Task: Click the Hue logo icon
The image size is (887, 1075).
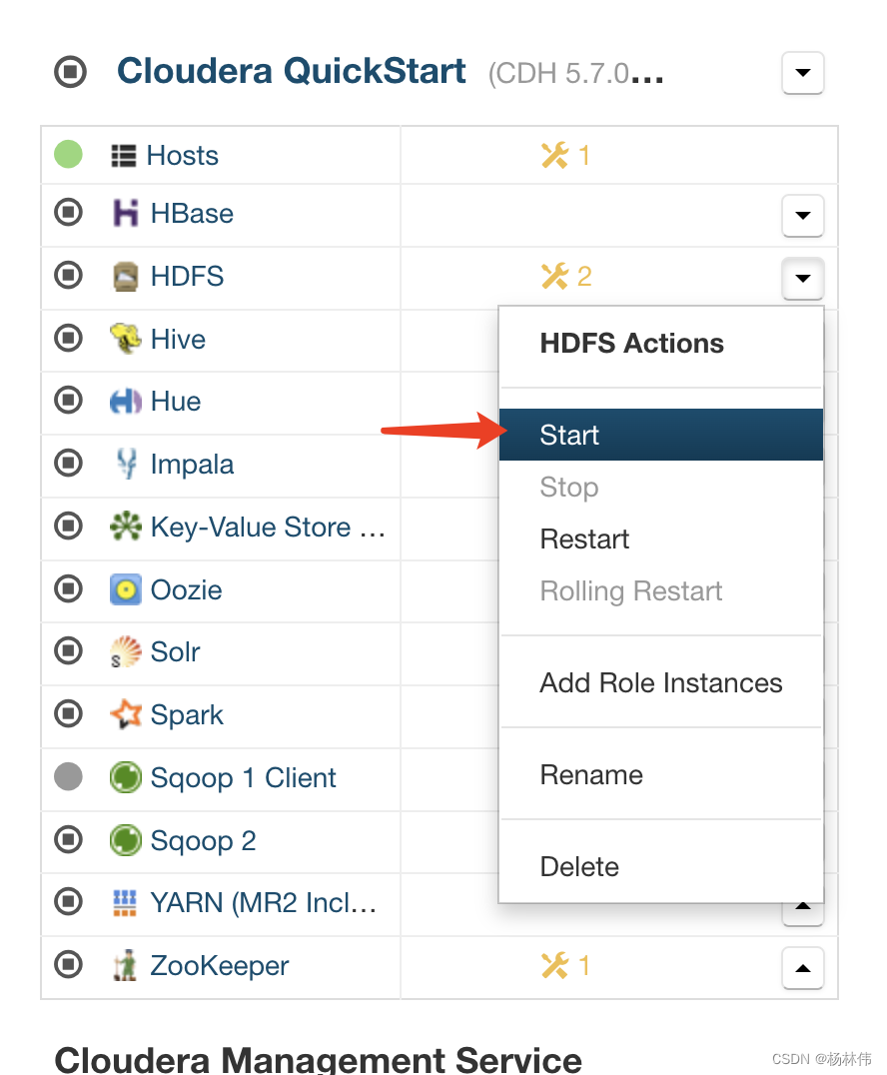Action: [x=124, y=401]
